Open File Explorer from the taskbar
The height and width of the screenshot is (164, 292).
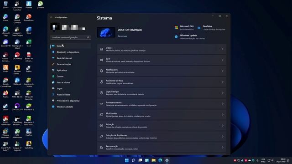tap(153, 160)
